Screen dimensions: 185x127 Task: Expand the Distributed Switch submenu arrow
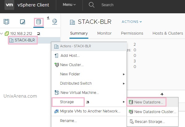[124, 83]
